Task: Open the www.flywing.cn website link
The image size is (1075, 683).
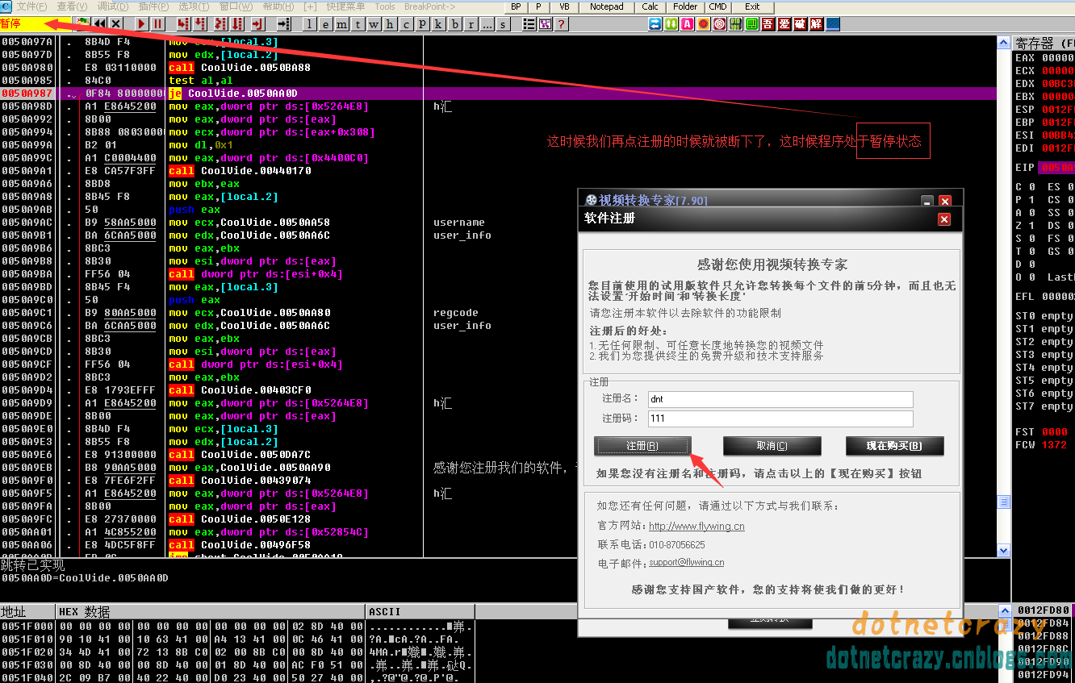Action: coord(696,527)
